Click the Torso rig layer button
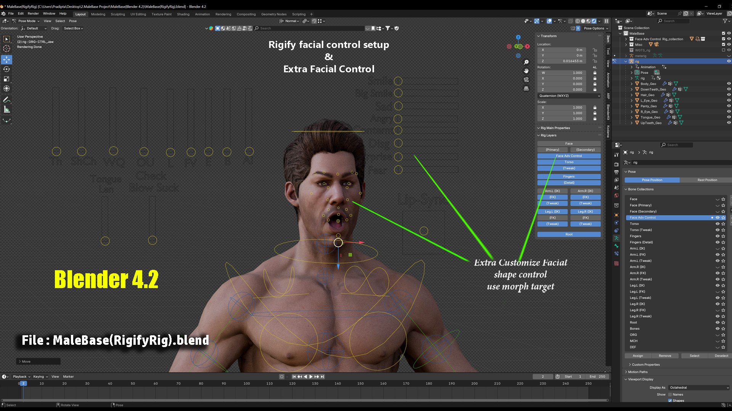732x411 pixels. tap(569, 162)
